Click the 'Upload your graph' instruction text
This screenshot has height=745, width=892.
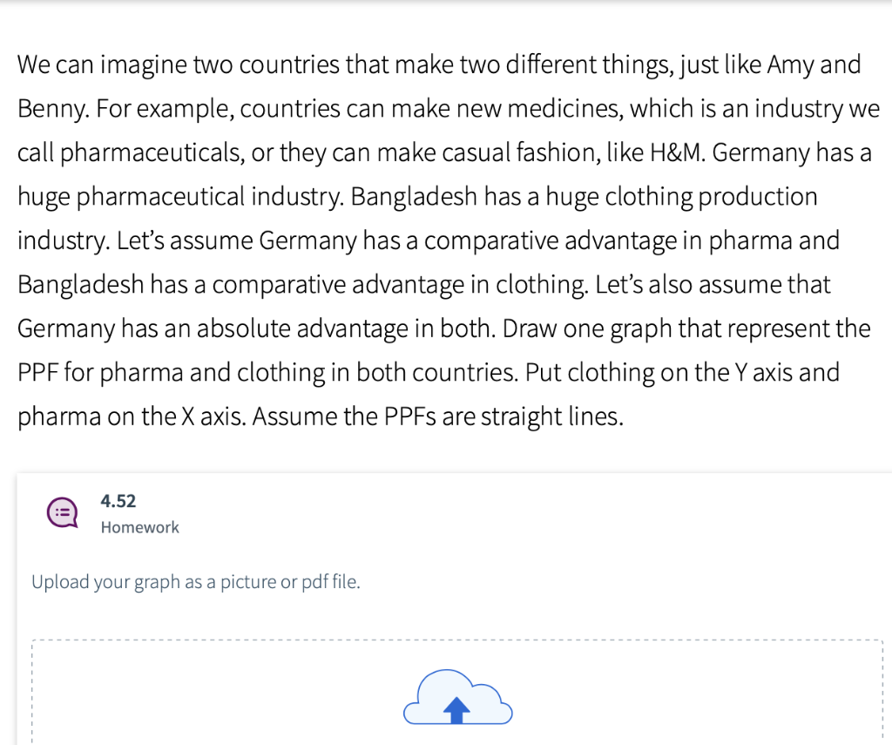pyautogui.click(x=195, y=582)
